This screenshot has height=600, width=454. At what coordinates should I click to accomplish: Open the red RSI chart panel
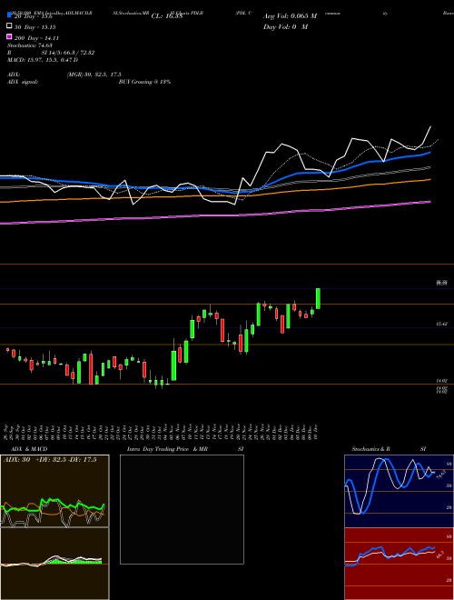399,564
